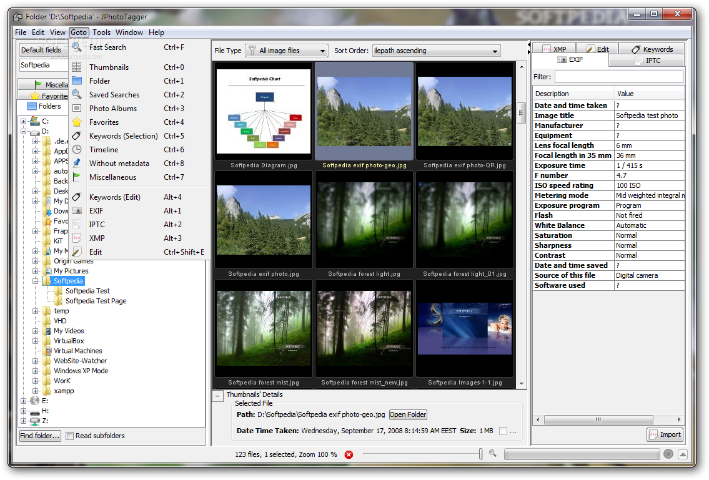Screen dimensions: 709x480
Task: Click the Focal length in 35 mm row
Action: (608, 155)
